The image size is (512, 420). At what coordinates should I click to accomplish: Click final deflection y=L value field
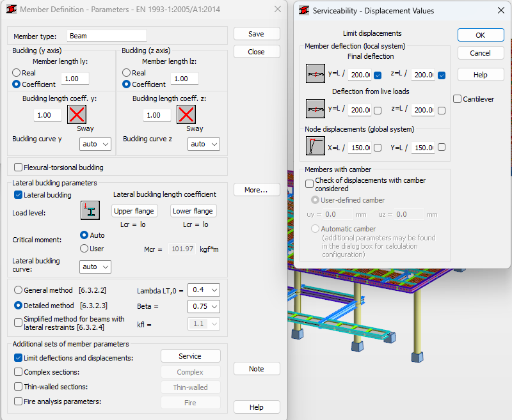(360, 75)
